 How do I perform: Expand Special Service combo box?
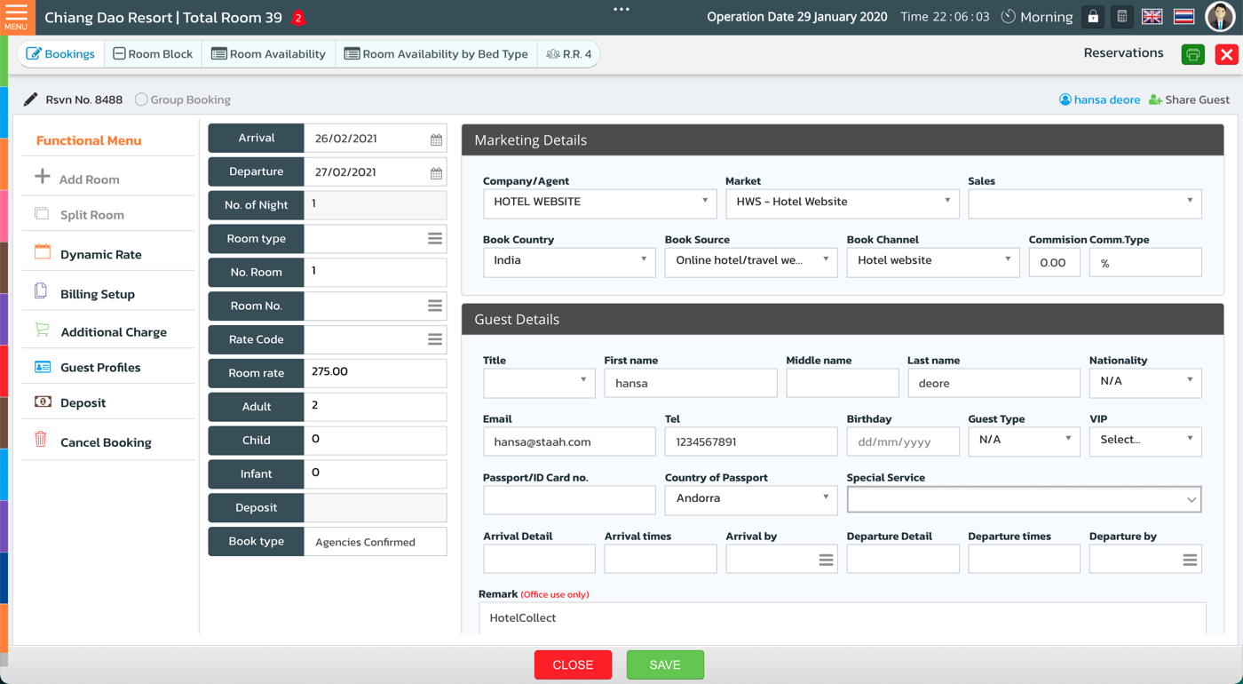[1025, 499]
